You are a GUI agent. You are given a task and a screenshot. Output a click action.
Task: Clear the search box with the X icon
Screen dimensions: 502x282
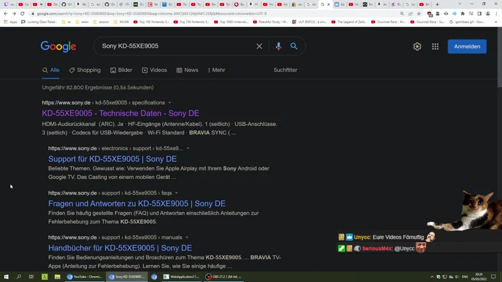click(259, 46)
